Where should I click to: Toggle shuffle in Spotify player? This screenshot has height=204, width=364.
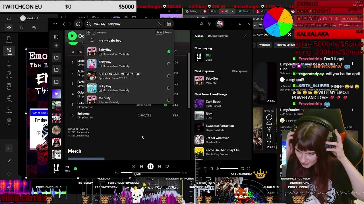(x=134, y=167)
